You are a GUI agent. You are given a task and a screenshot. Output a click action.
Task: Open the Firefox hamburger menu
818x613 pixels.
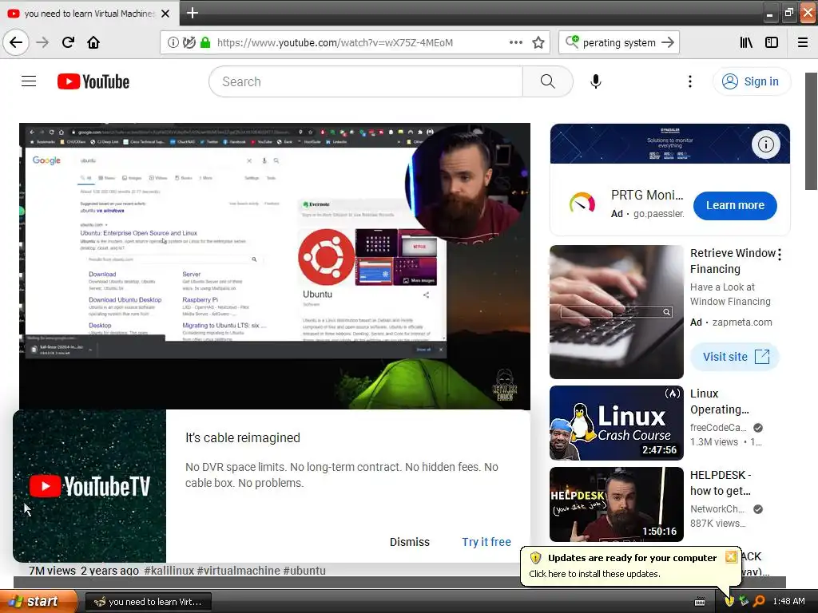coord(802,43)
